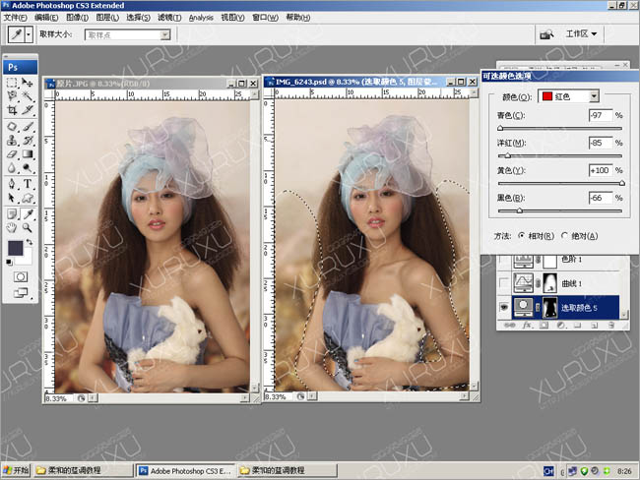Screen dimensions: 640x480
Task: Choose the 相对 (Relative) method radio button
Action: point(522,236)
